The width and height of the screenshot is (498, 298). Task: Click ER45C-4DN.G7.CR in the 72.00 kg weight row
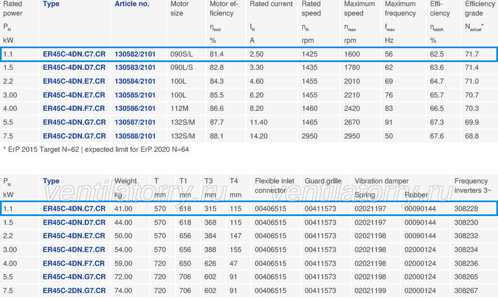74,277
